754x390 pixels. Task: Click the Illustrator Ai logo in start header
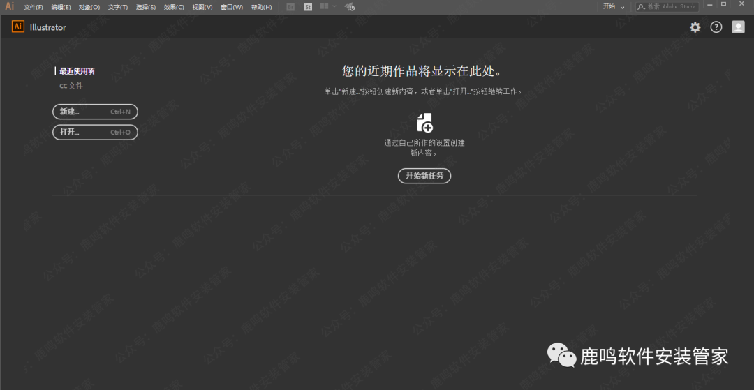tap(18, 27)
